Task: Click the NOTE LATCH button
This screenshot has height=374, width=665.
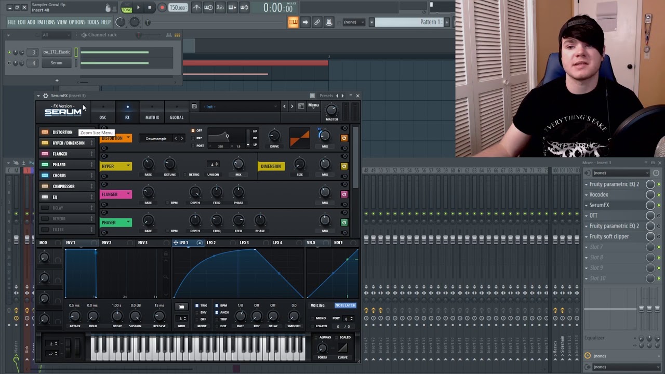Action: coord(345,305)
